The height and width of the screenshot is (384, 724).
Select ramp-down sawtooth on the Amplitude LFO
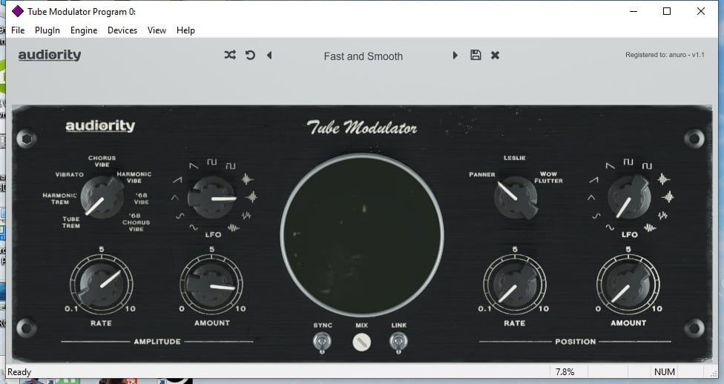(x=194, y=165)
